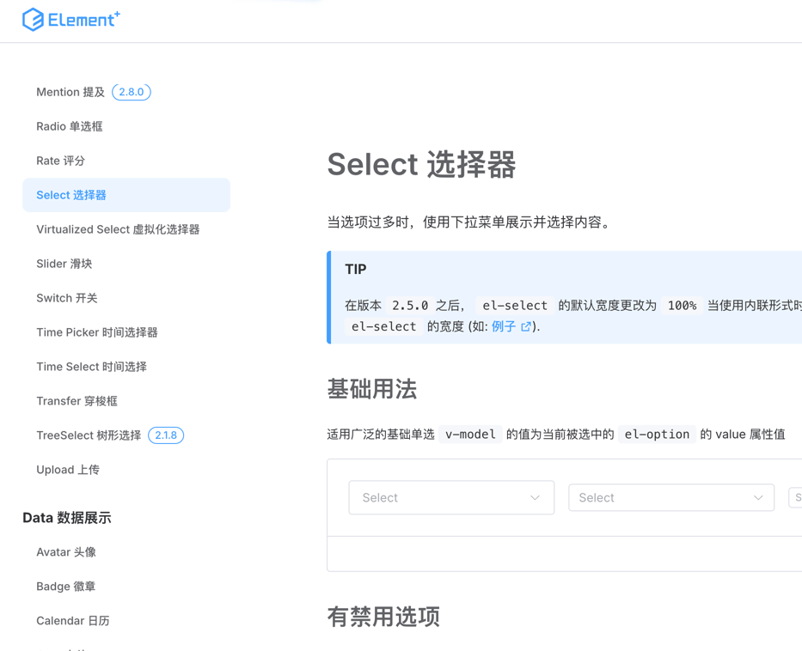Open Calendar 日历 page
802x651 pixels.
pos(72,621)
